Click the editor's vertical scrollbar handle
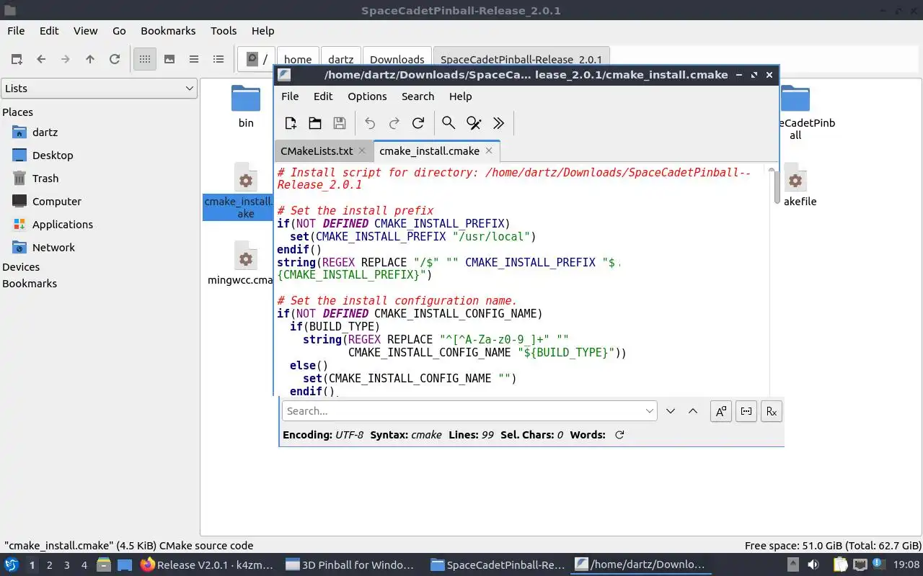Image resolution: width=923 pixels, height=576 pixels. tap(777, 186)
